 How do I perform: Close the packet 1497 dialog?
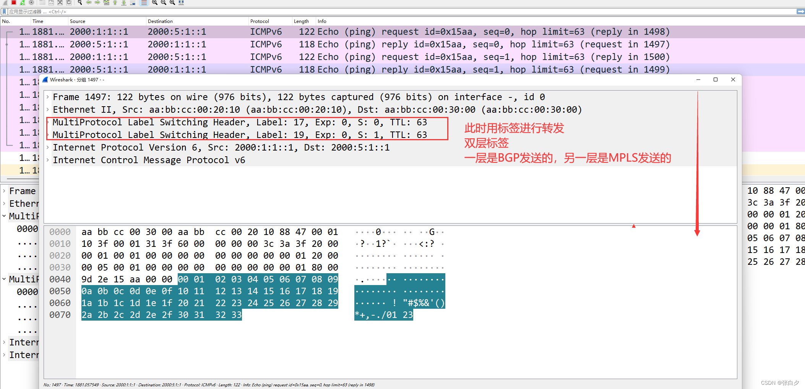pyautogui.click(x=733, y=79)
